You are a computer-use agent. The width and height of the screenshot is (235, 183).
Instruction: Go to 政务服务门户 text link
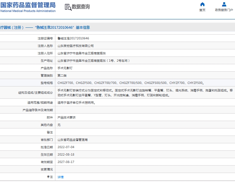pyautogui.click(x=224, y=10)
